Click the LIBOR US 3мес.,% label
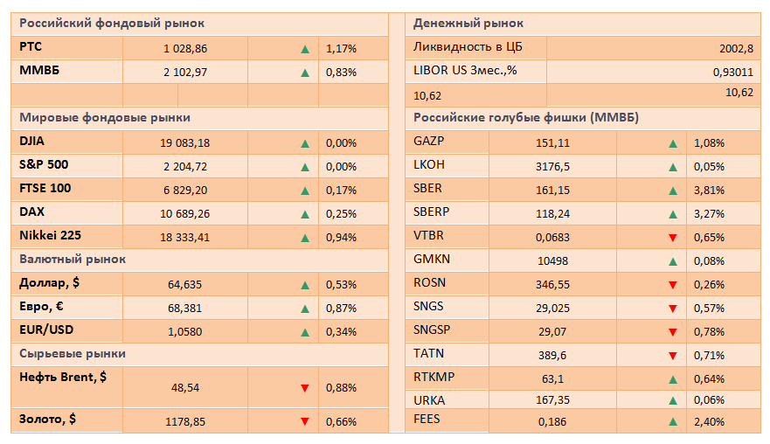Image resolution: width=770 pixels, height=444 pixels. point(465,70)
